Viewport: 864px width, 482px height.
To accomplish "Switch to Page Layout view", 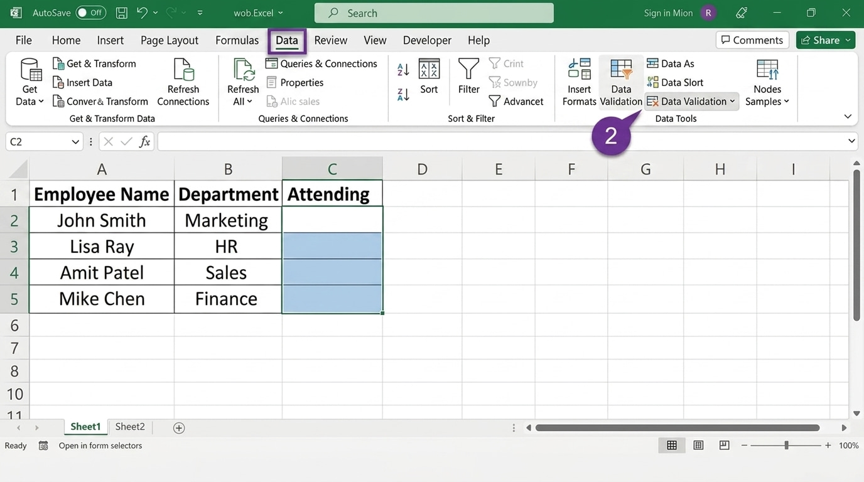I will [x=698, y=445].
